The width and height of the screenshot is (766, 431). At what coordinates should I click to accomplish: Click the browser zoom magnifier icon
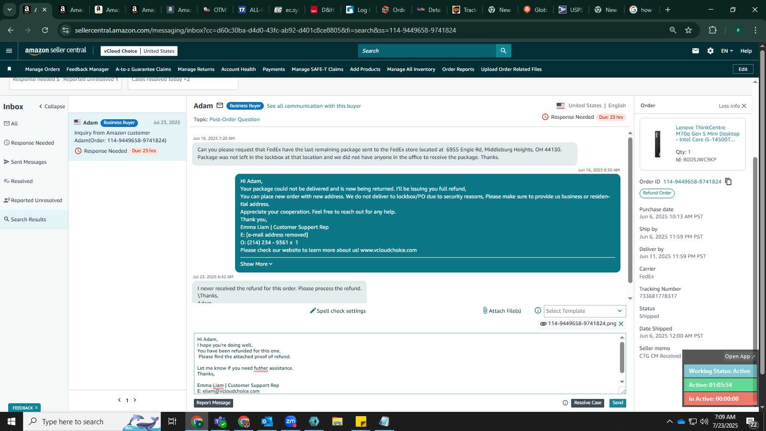(x=673, y=30)
